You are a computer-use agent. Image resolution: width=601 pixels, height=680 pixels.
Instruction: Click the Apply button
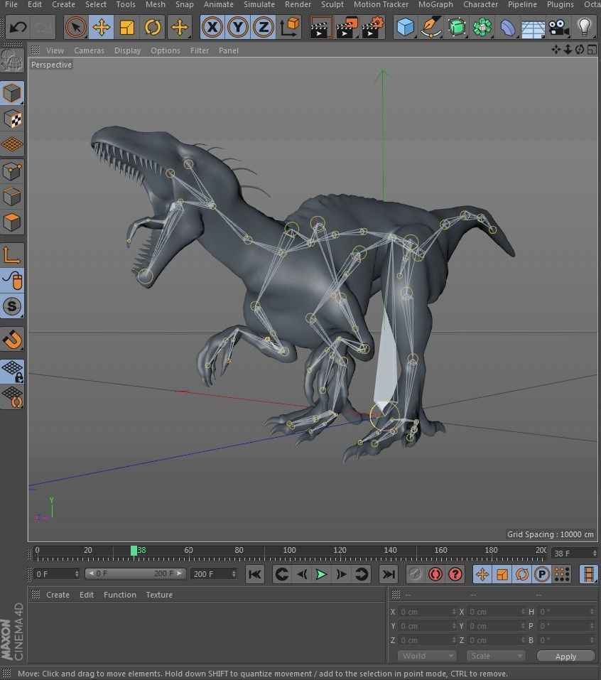click(565, 656)
